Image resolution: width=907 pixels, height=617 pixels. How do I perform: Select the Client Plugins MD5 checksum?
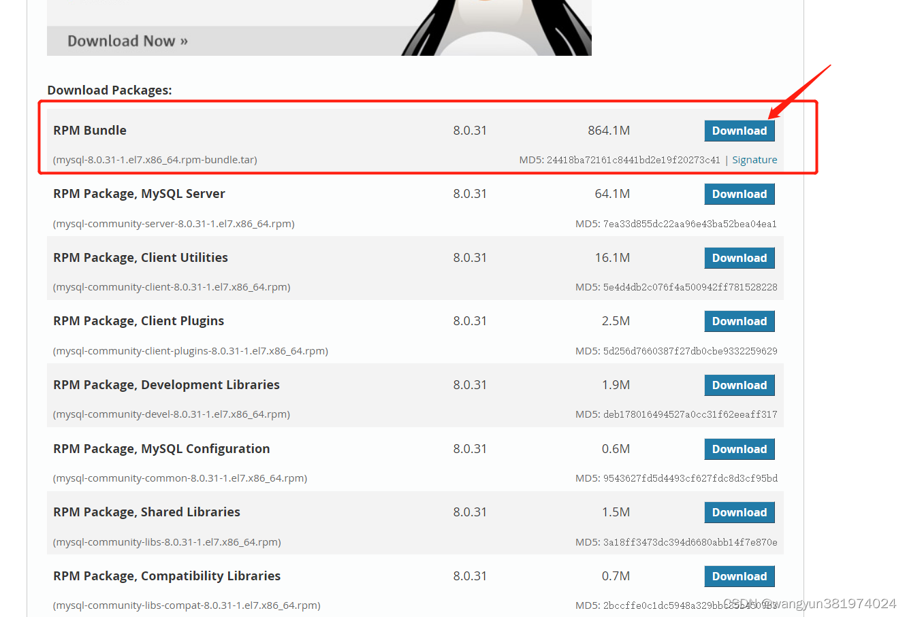[x=690, y=351]
